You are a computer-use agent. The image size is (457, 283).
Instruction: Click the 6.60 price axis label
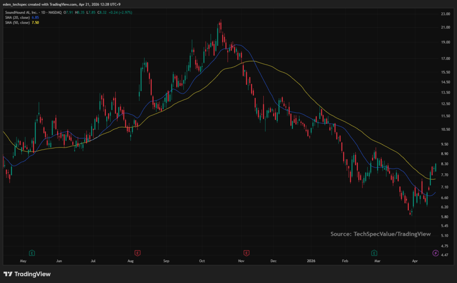tap(445, 198)
